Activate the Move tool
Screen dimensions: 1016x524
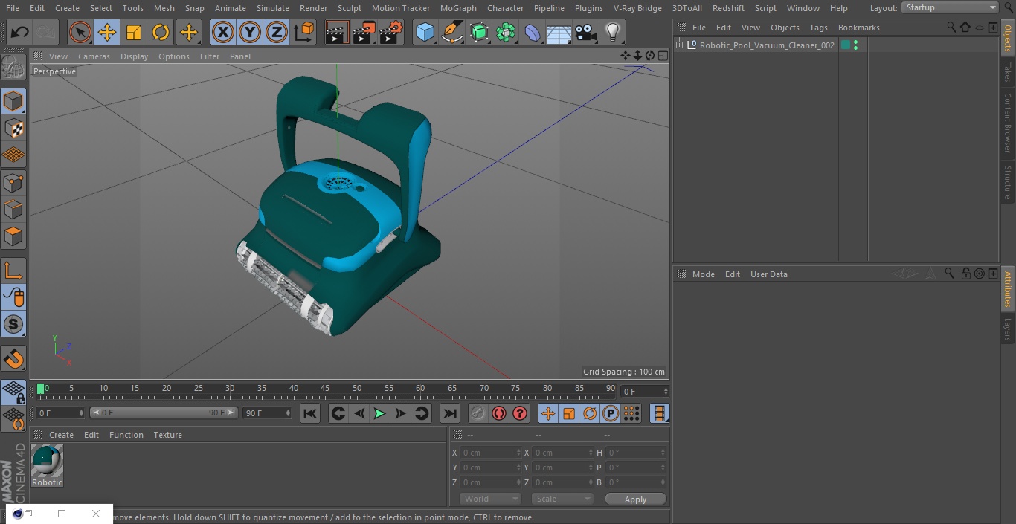tap(107, 33)
